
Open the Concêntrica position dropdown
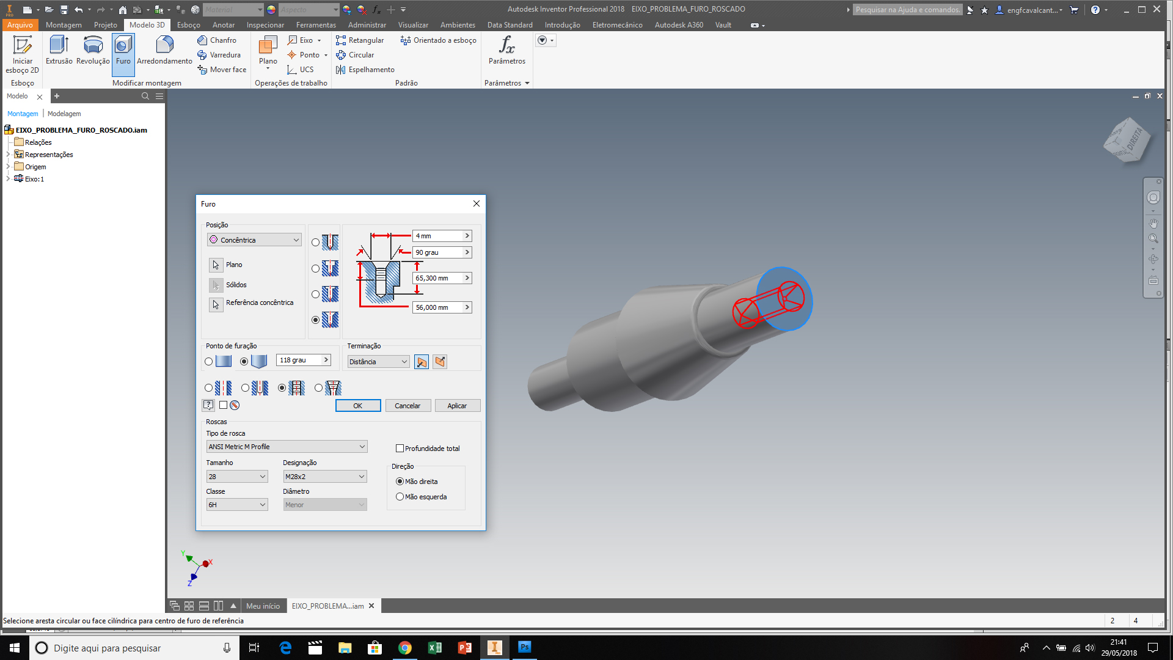point(254,240)
